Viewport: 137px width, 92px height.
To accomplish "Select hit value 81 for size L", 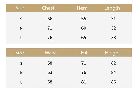I will [84, 82].
